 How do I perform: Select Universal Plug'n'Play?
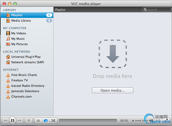click(26, 57)
